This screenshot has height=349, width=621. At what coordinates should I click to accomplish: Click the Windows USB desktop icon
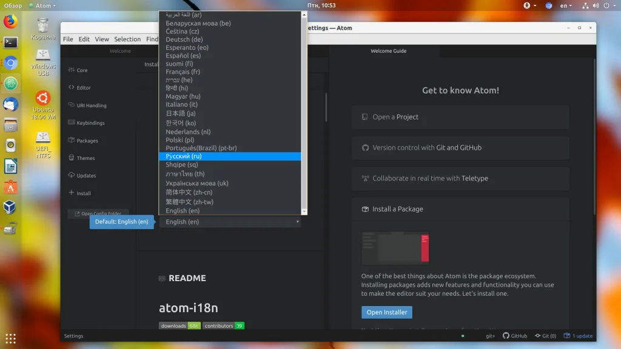43,62
